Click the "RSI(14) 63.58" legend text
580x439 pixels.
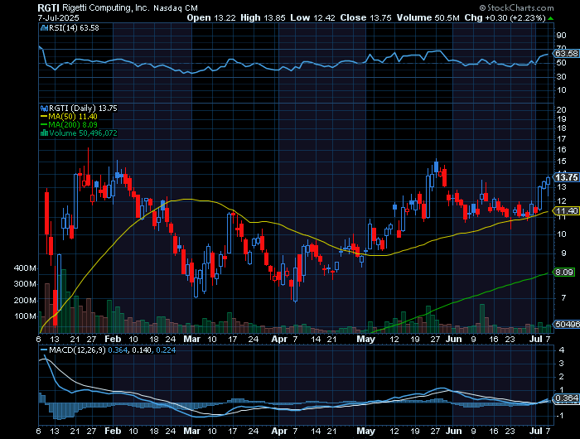(74, 27)
